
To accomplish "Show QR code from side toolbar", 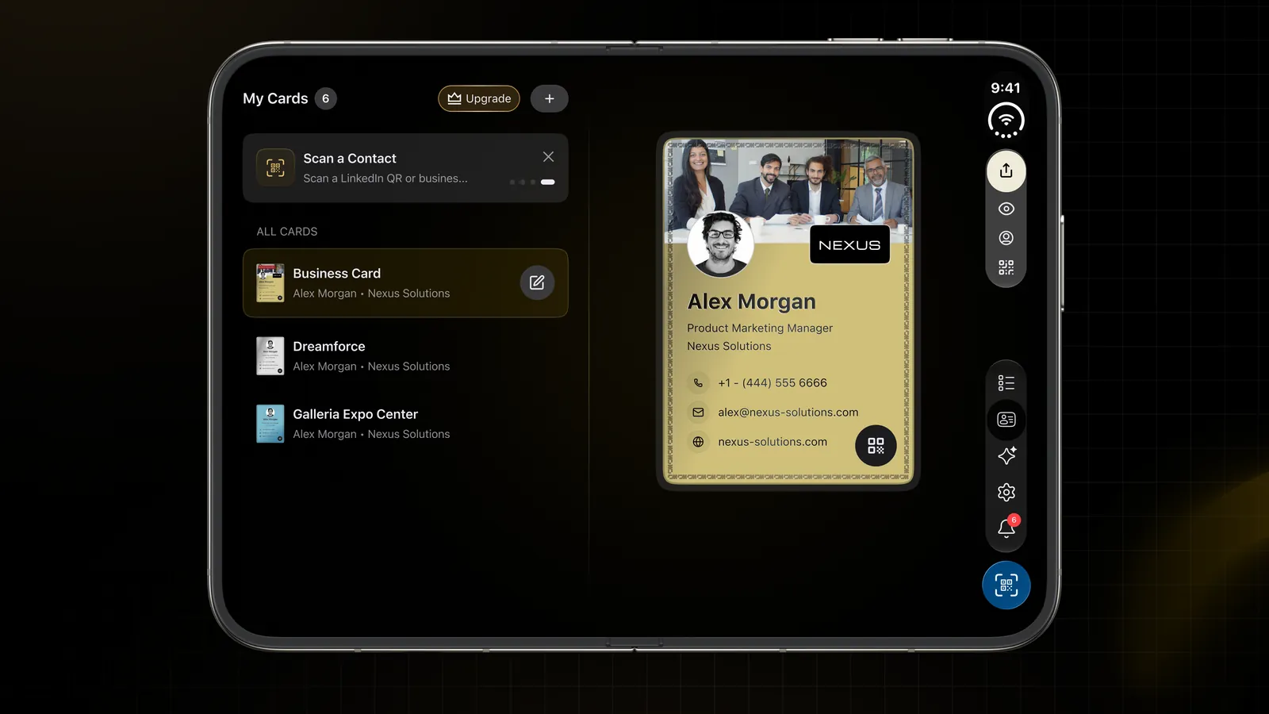I will pos(1006,267).
